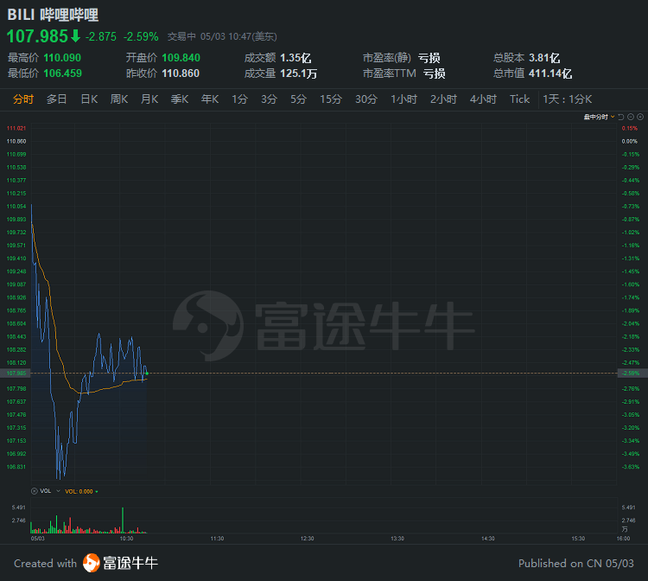Click the BILI 哔哩哔哩 stock title
Image resolution: width=648 pixels, height=581 pixels.
pos(53,15)
